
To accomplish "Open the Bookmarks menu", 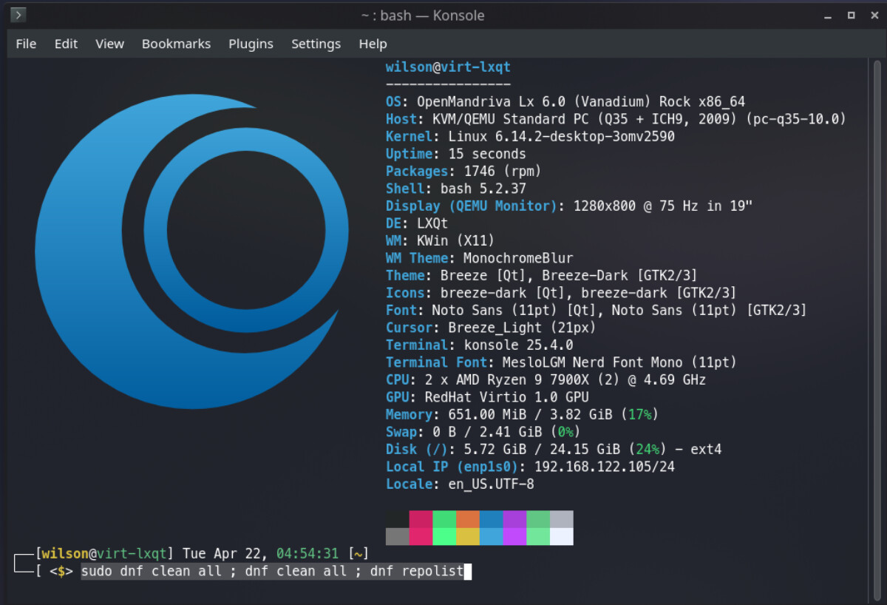I will point(176,44).
